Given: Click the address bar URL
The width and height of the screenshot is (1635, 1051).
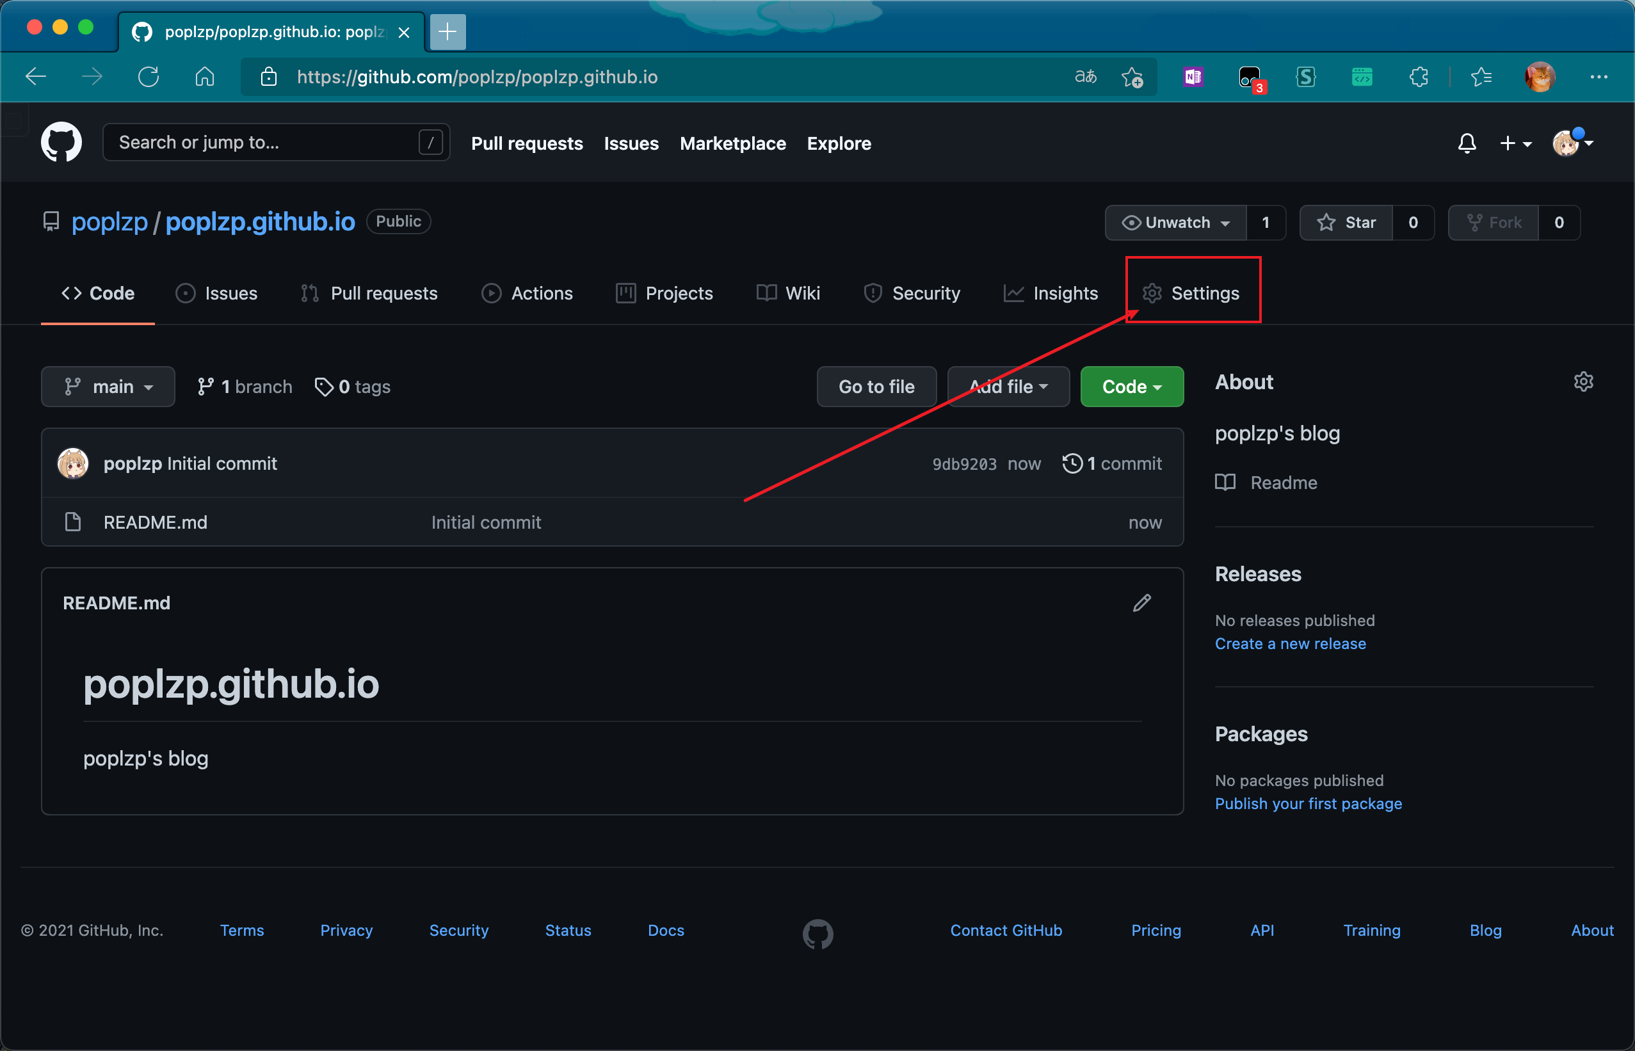Looking at the screenshot, I should tap(477, 76).
